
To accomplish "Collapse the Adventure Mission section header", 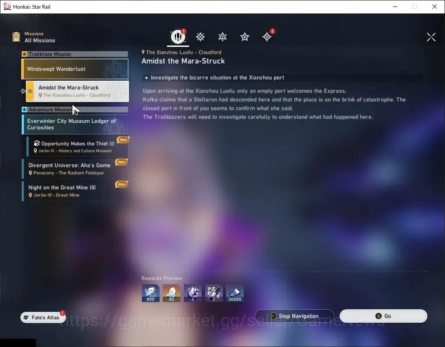I will (x=75, y=109).
